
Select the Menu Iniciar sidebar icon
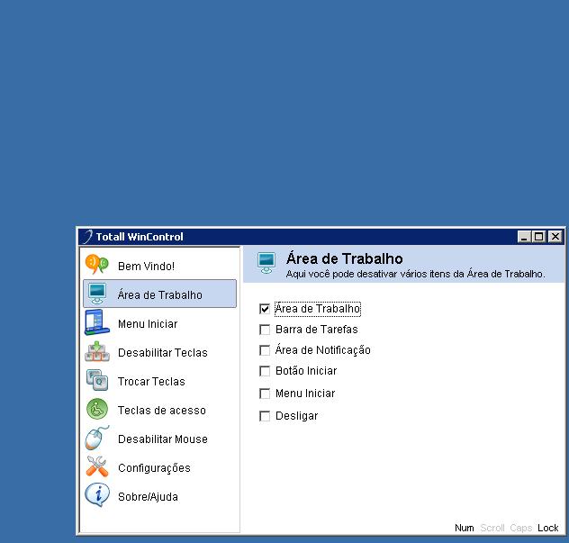[x=97, y=323]
